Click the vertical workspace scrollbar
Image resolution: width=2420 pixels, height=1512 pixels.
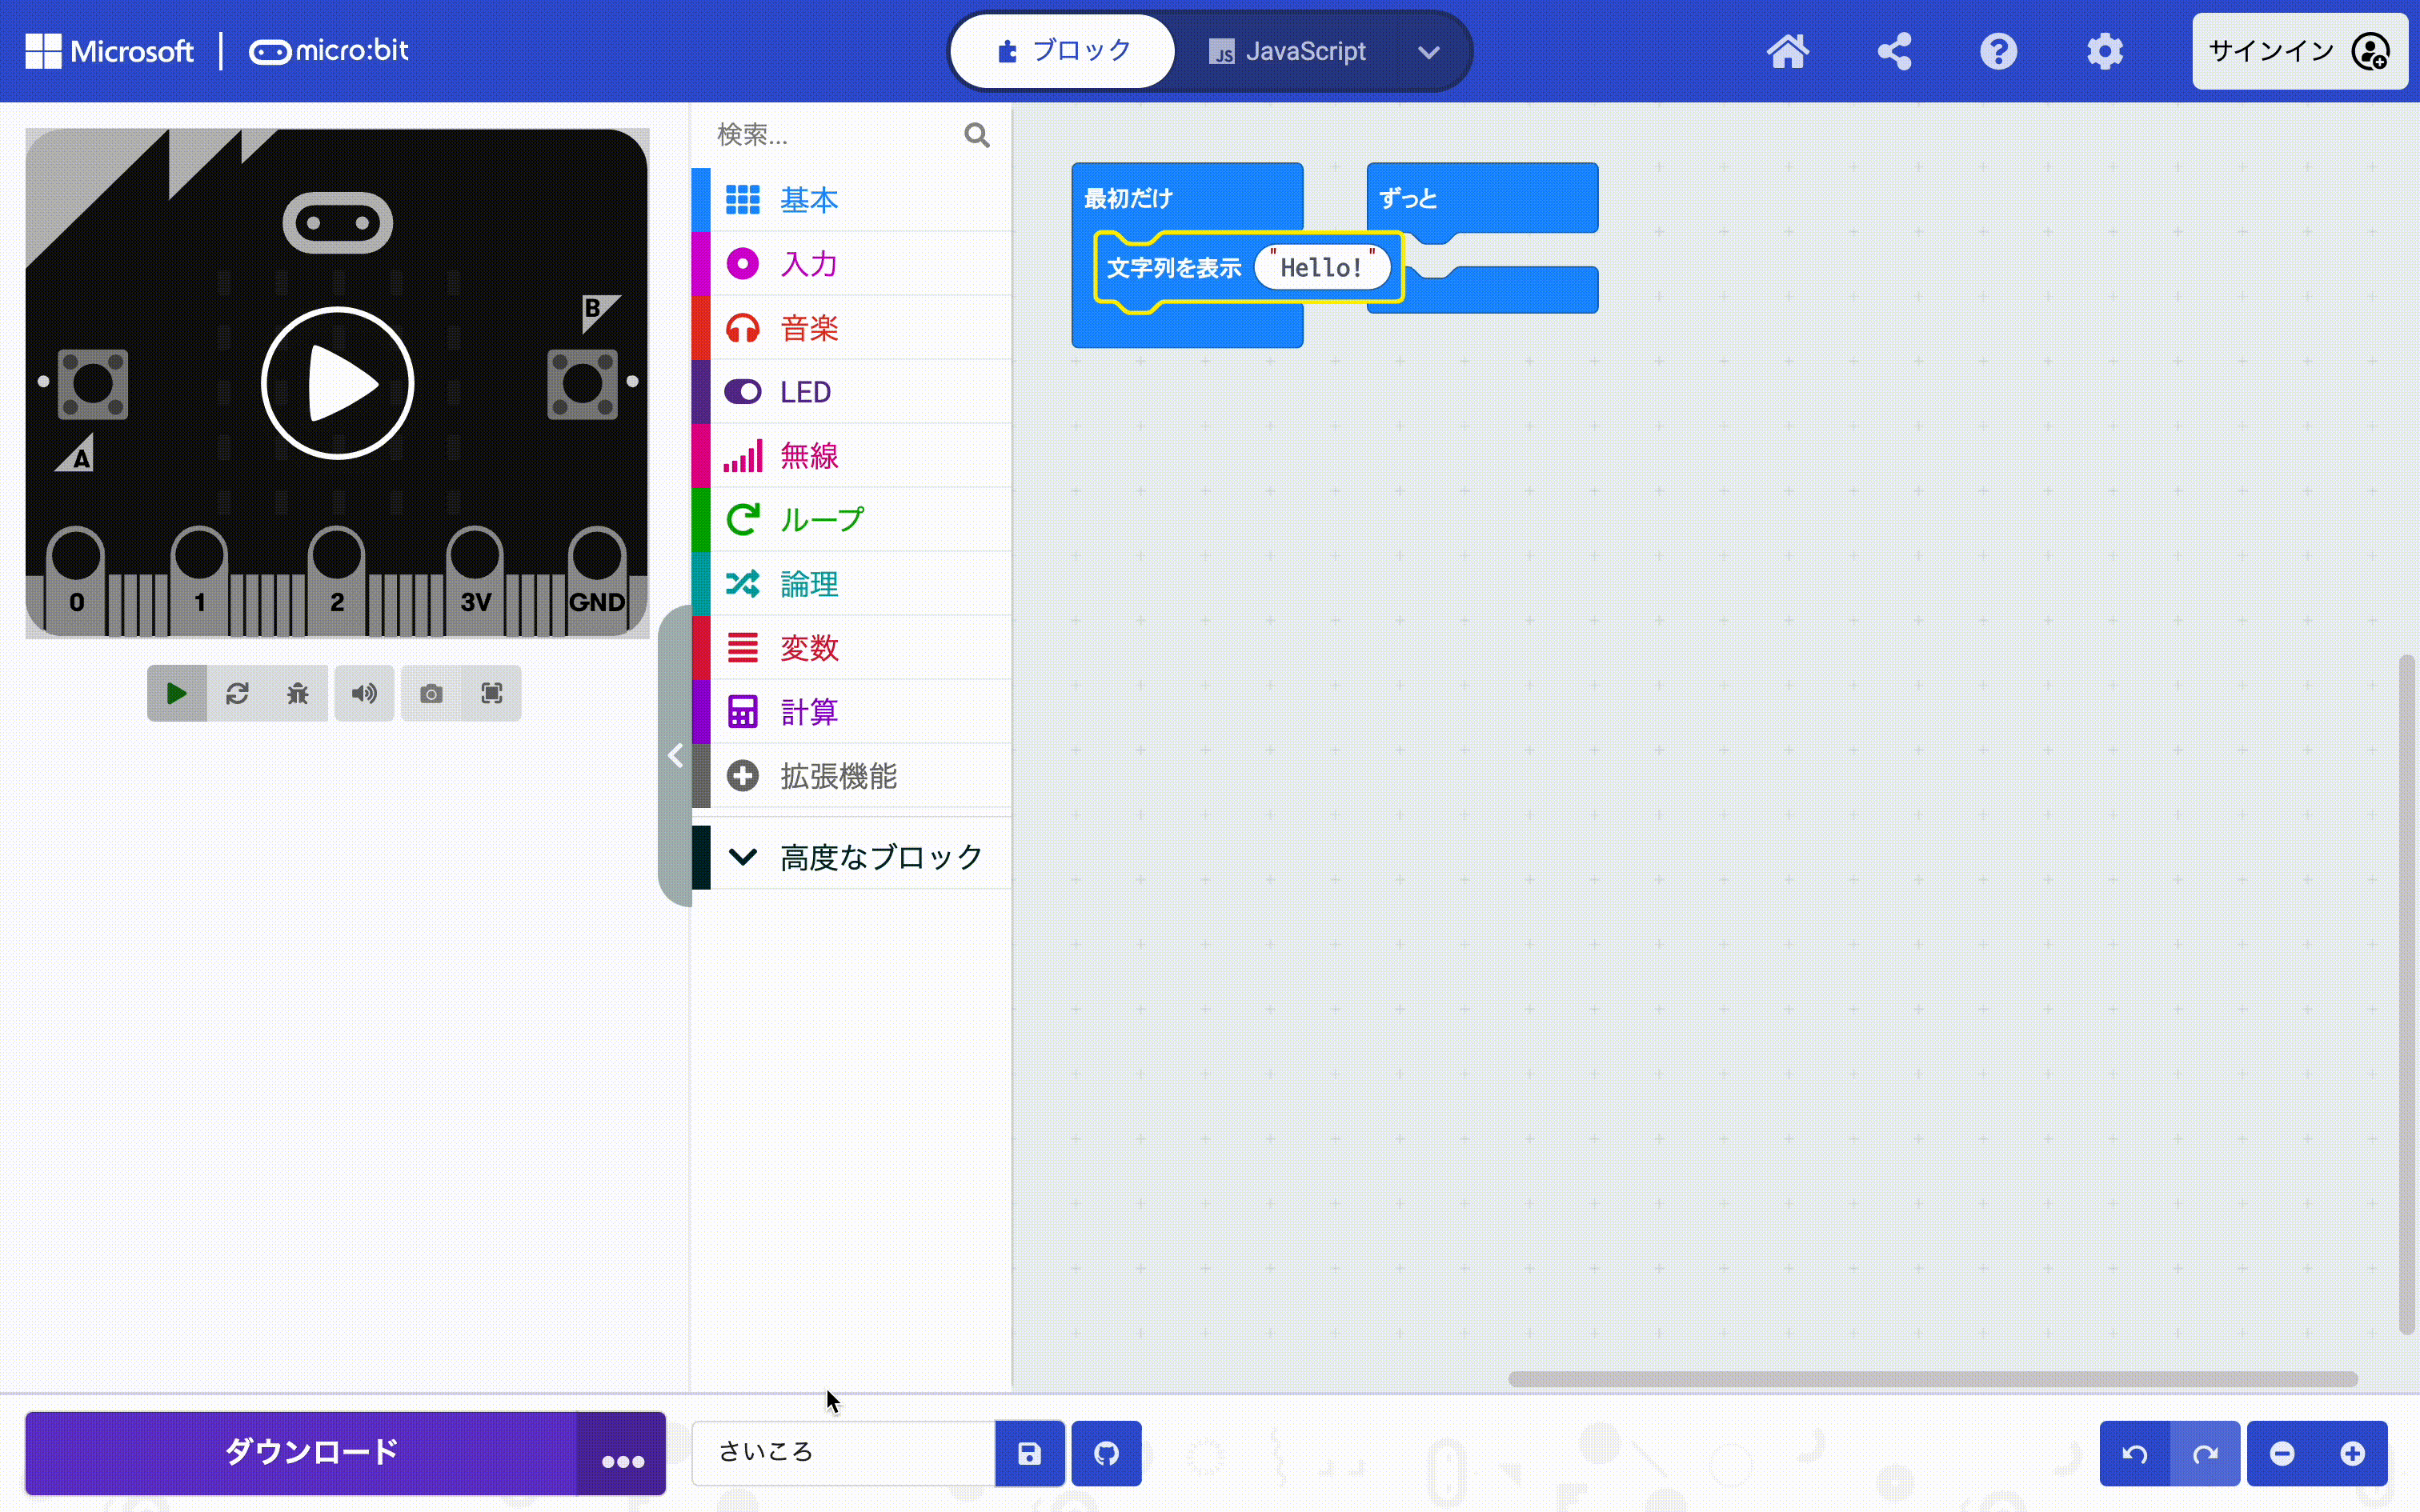tap(2407, 994)
